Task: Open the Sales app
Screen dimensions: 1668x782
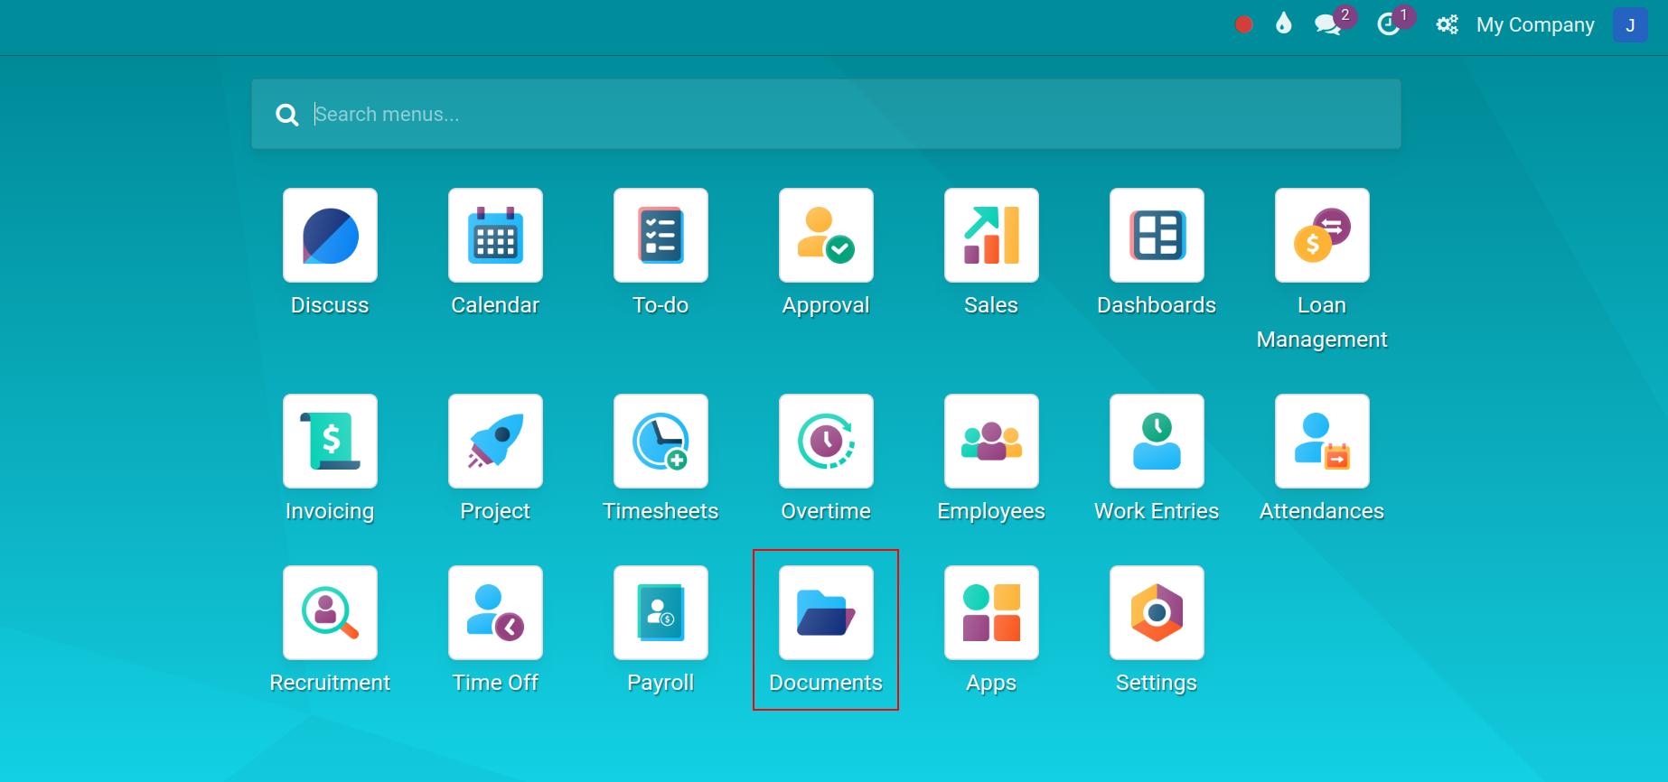Action: click(x=991, y=236)
